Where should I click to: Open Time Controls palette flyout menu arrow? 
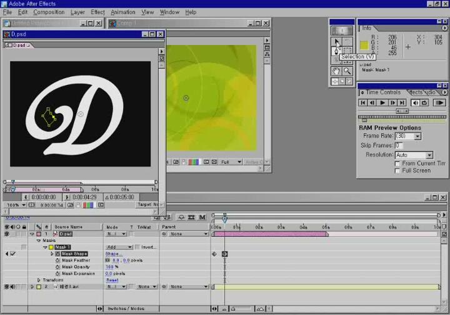444,92
